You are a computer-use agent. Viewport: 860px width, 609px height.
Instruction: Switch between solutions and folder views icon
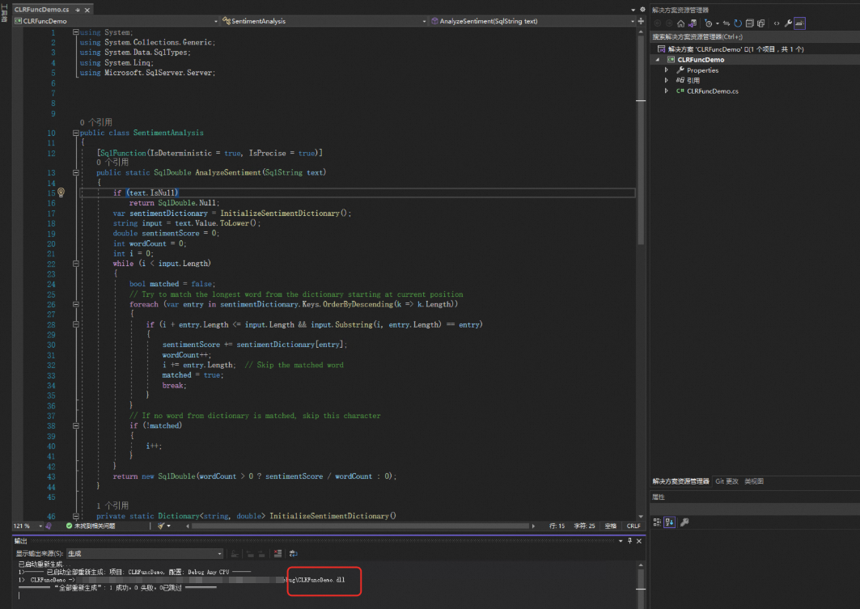tap(693, 23)
